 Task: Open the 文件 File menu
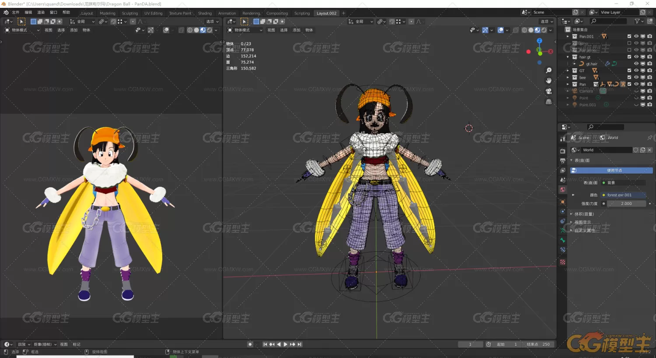(16, 12)
